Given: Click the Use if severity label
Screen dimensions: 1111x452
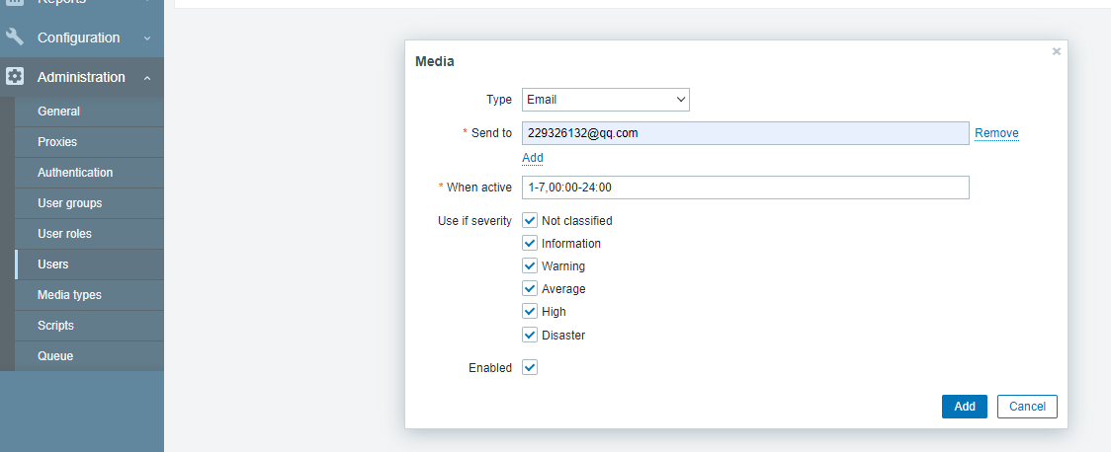Looking at the screenshot, I should pos(474,221).
